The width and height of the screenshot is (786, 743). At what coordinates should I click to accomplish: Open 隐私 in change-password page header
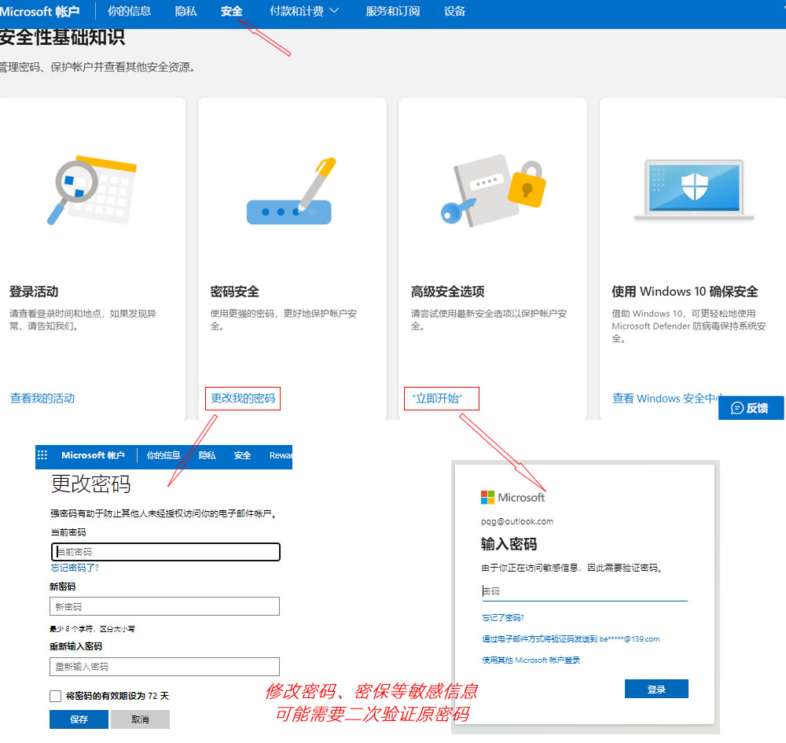click(207, 455)
